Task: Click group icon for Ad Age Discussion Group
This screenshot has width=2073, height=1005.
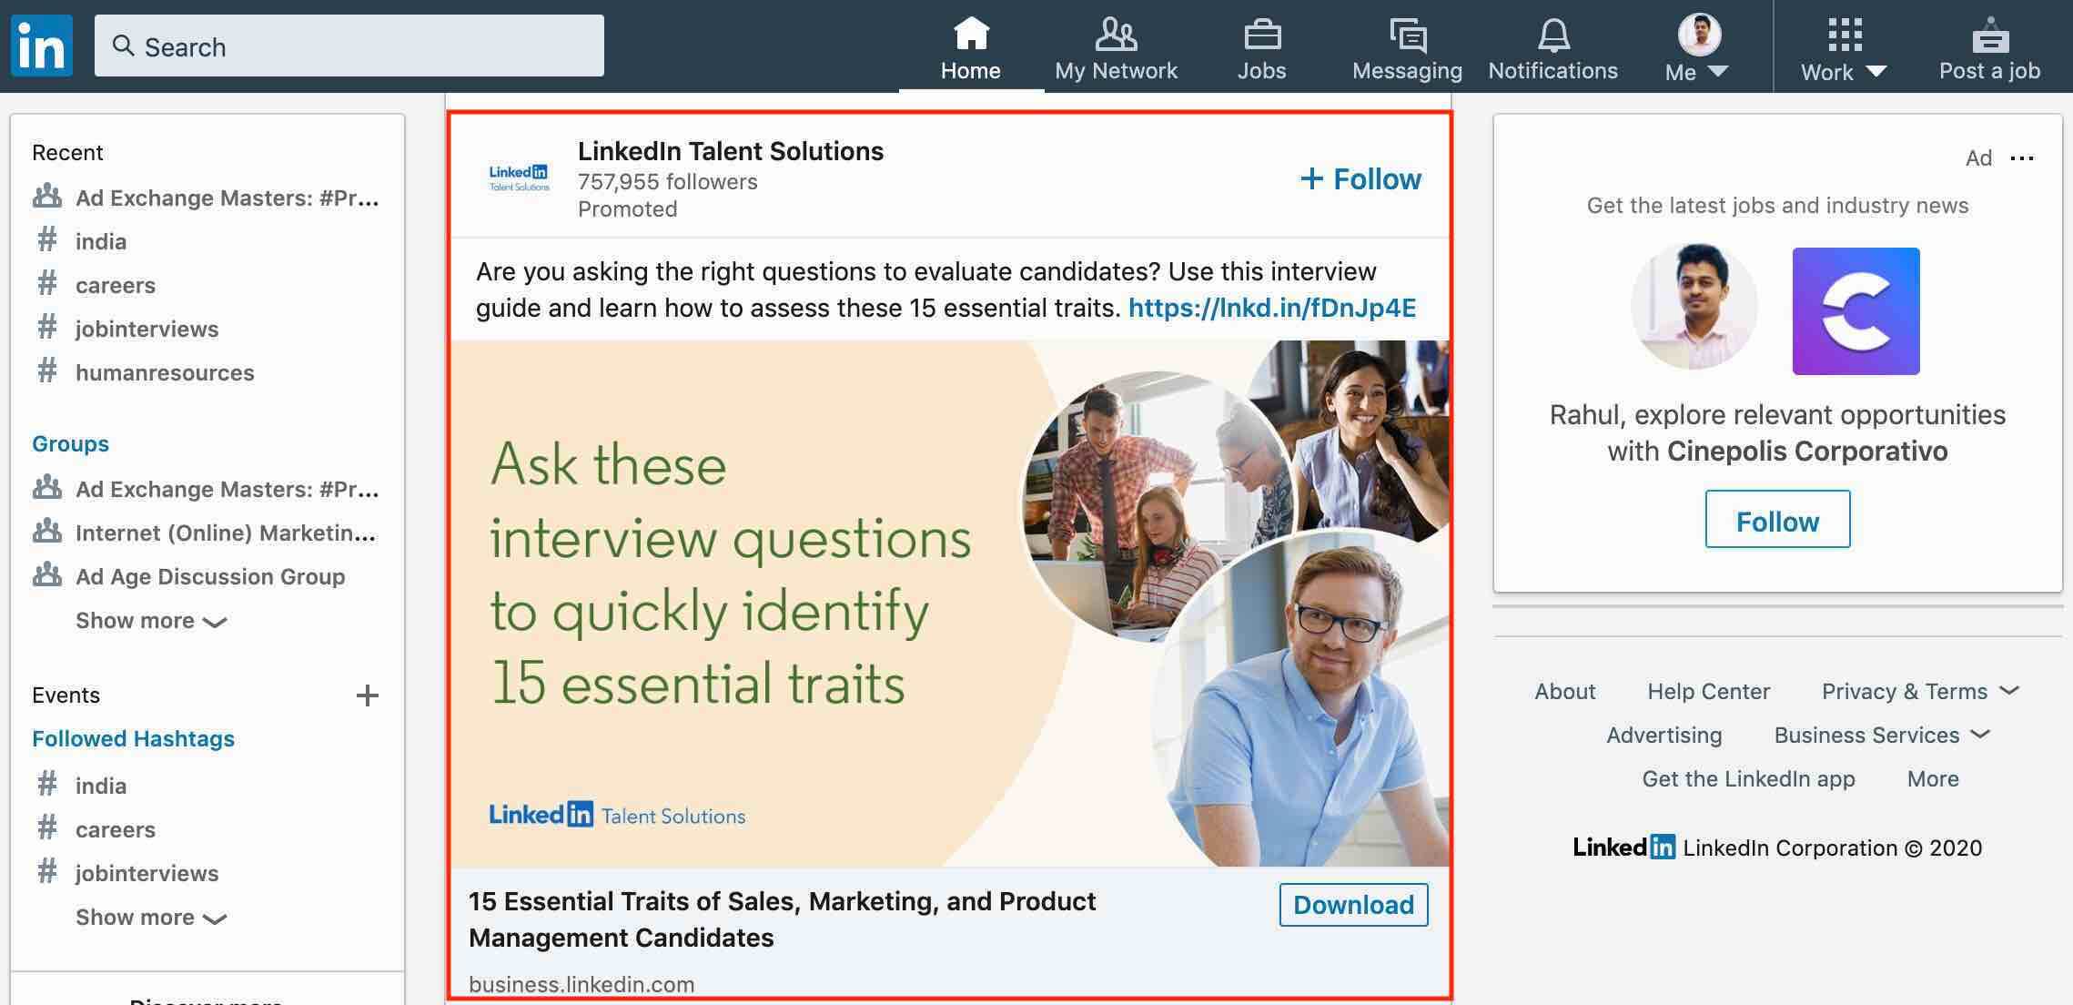Action: point(47,575)
